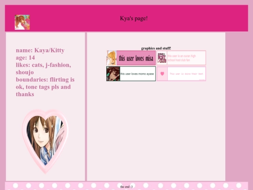Open the 'this user loves misa' badge
Viewport: 253px width, 190px height.
[x=131, y=58]
